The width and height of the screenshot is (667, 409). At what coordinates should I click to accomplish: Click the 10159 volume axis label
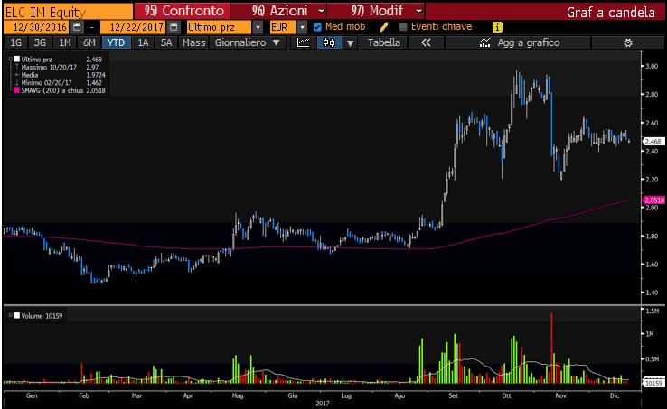tap(653, 383)
